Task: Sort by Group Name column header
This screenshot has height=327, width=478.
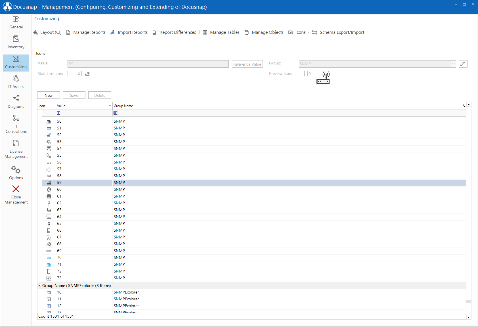Action: pyautogui.click(x=289, y=106)
